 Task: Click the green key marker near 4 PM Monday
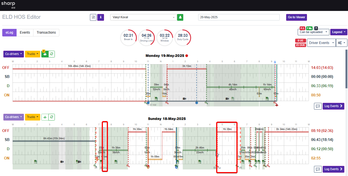pyautogui.click(x=206, y=103)
